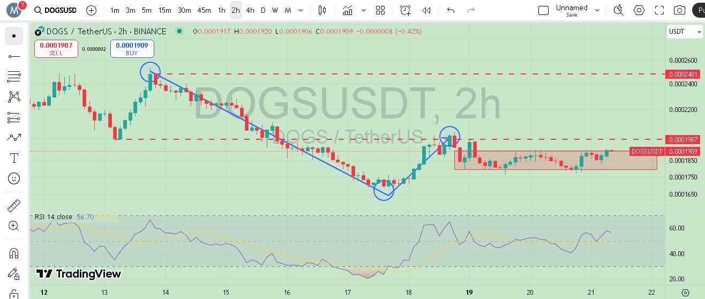Viewport: 705px width, 299px height.
Task: Open the indicator templates grid
Action: [x=380, y=10]
